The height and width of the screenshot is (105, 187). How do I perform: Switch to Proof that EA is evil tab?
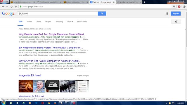[x=49, y=2]
